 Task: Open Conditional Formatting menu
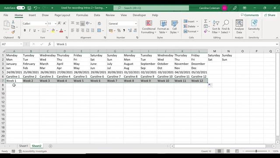(x=149, y=27)
